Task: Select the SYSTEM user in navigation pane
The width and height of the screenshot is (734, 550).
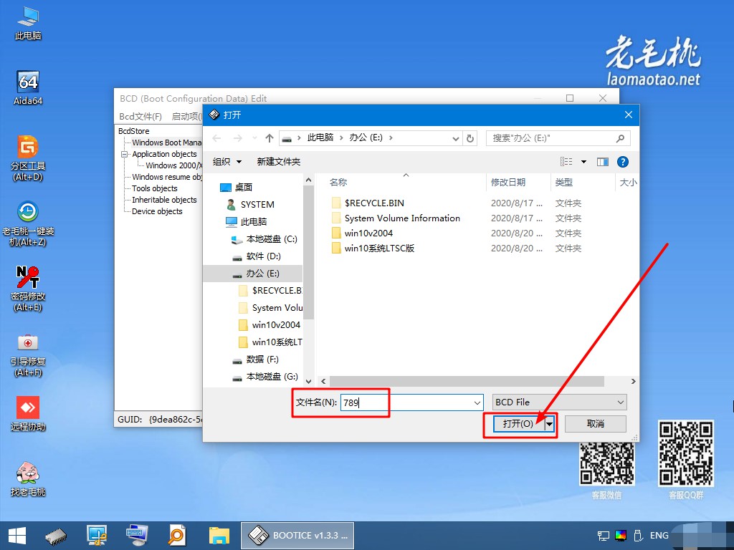Action: [256, 204]
